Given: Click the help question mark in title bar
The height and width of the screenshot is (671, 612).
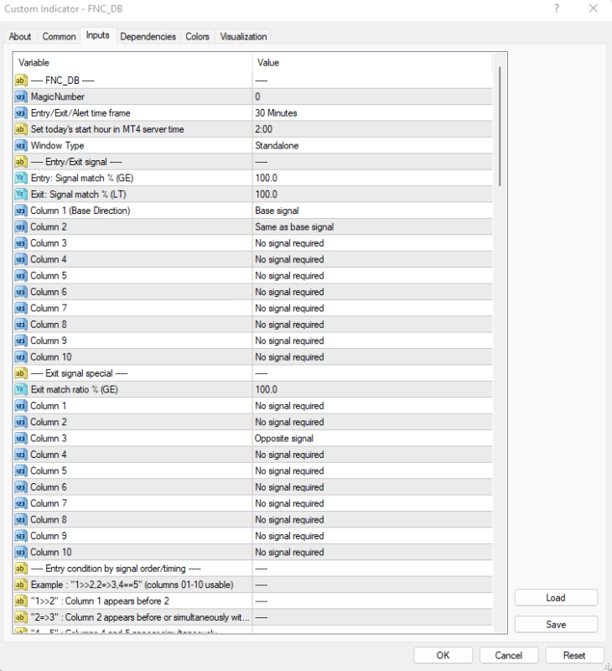Looking at the screenshot, I should point(557,8).
